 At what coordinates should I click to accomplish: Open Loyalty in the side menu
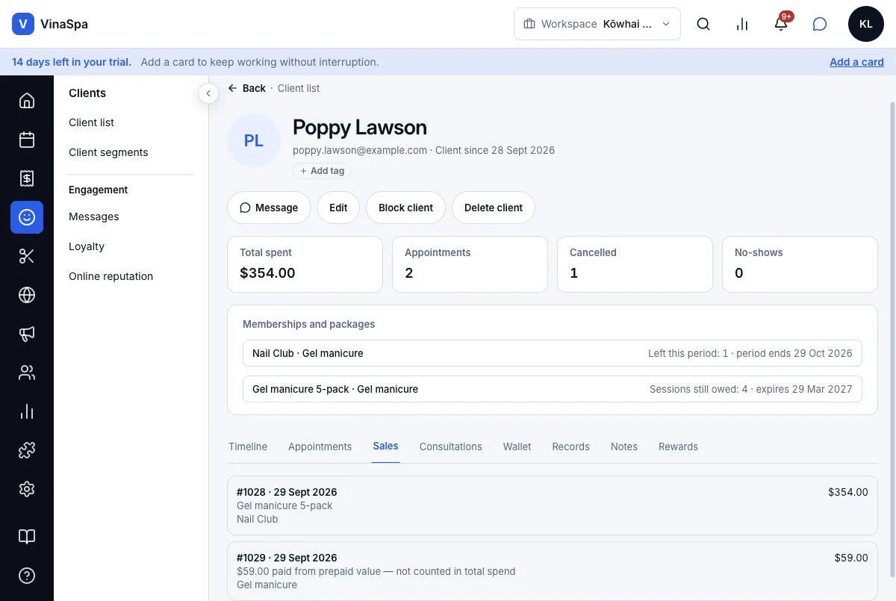pos(87,246)
